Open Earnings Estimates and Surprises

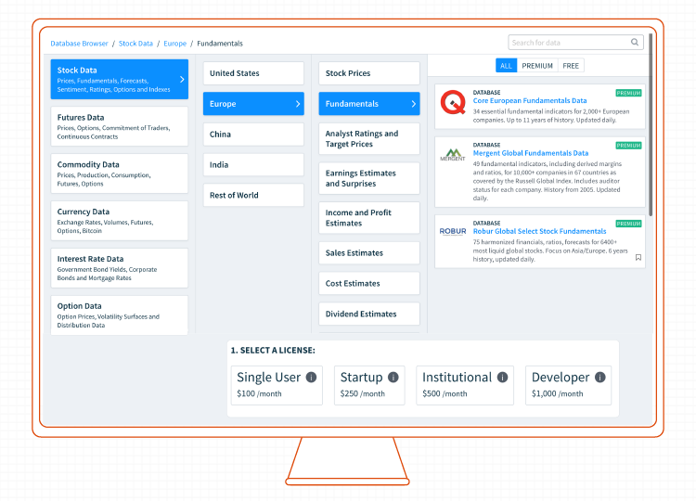click(369, 178)
